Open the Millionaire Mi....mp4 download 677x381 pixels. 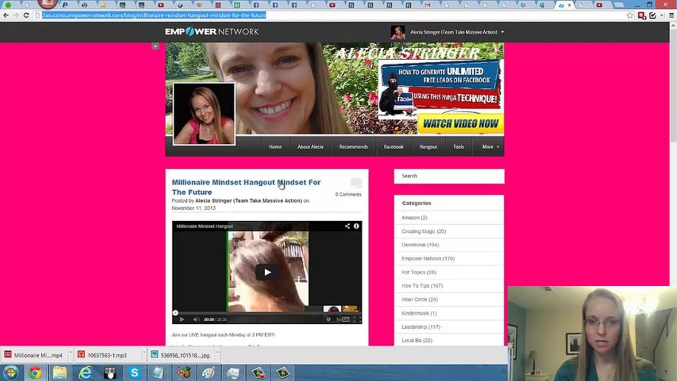click(x=34, y=355)
